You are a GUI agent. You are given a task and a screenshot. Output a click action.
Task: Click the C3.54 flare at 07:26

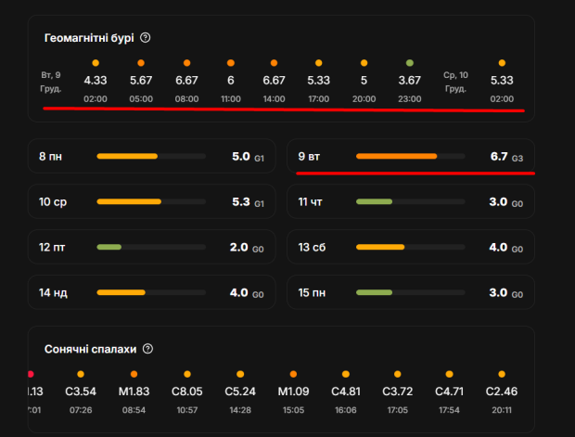point(81,392)
